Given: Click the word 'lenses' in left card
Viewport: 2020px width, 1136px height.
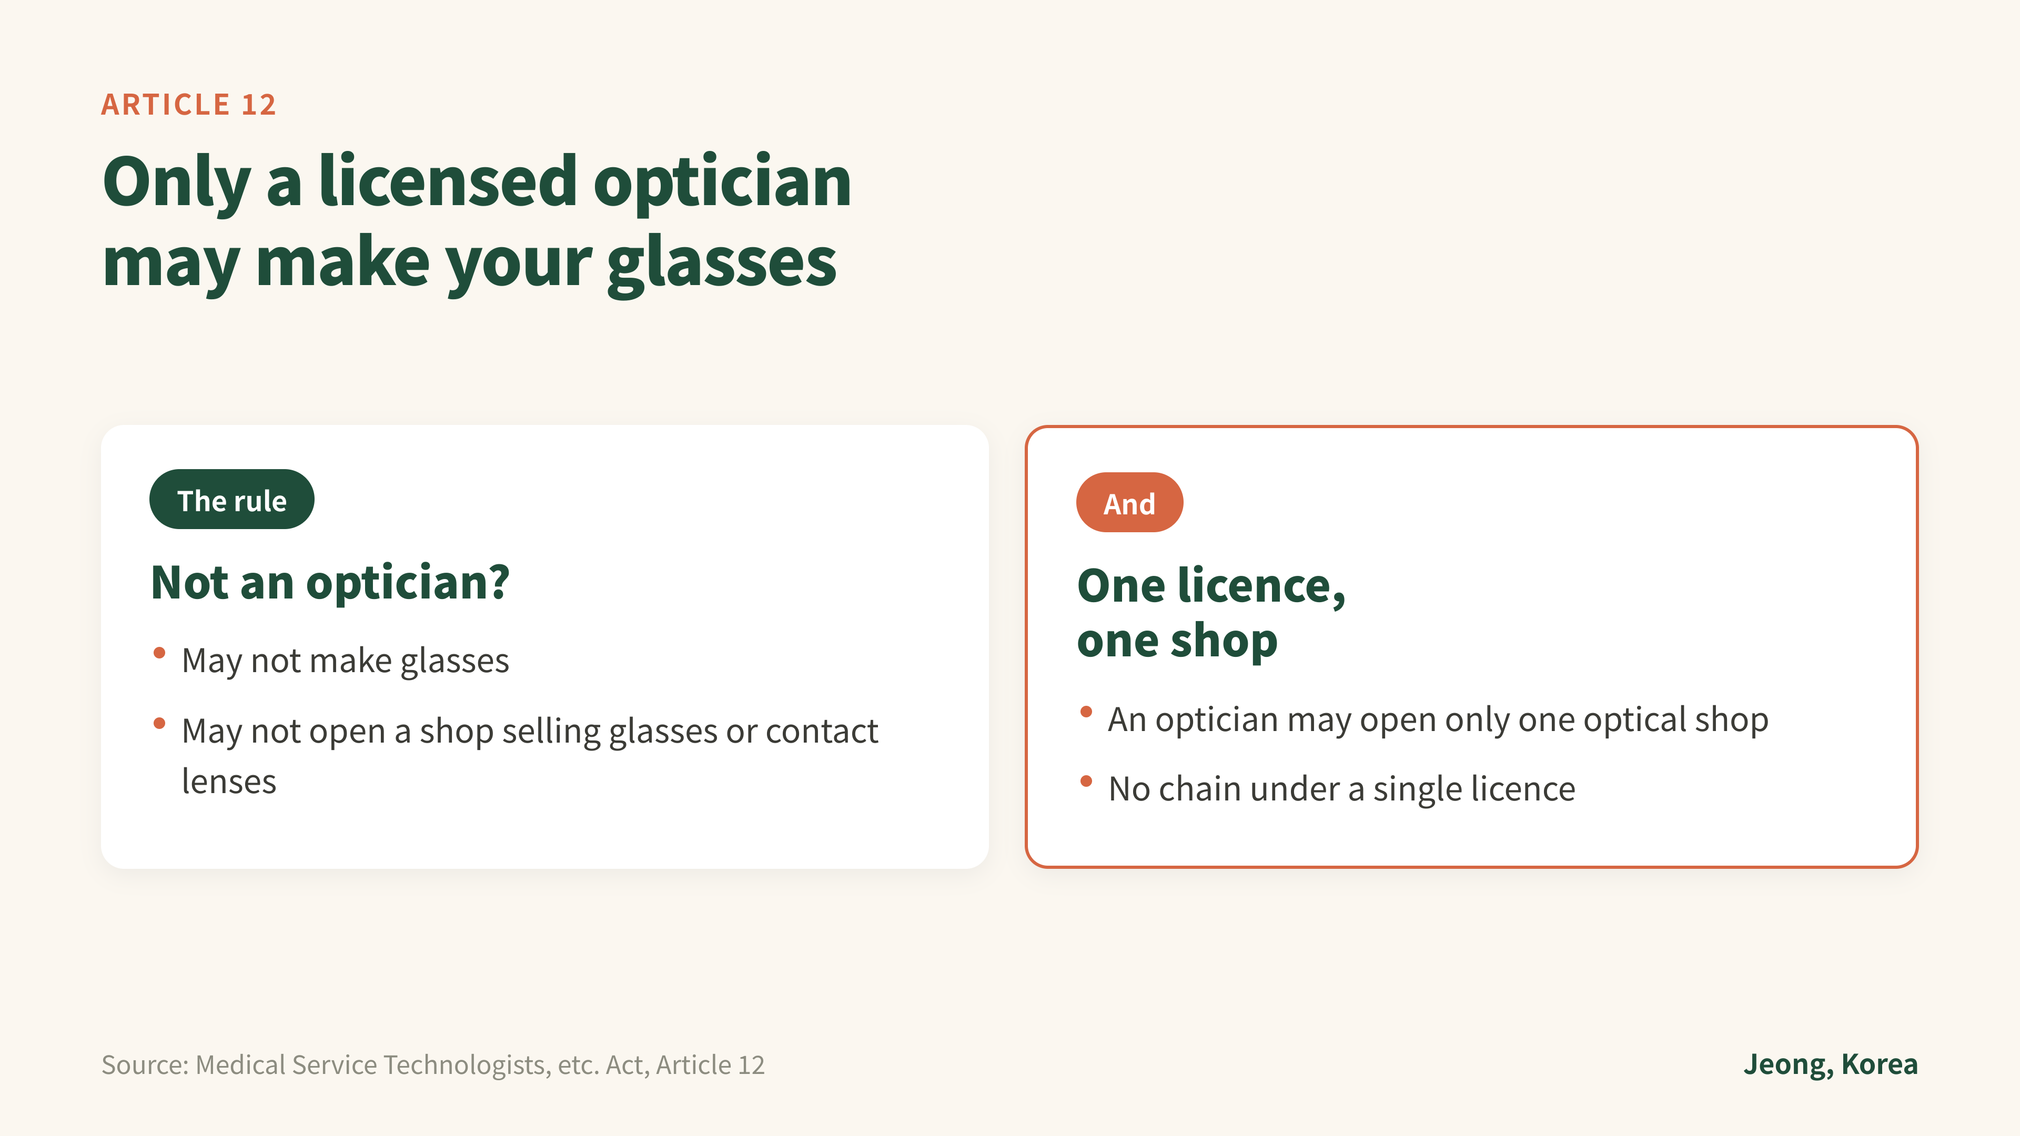Looking at the screenshot, I should [x=229, y=782].
